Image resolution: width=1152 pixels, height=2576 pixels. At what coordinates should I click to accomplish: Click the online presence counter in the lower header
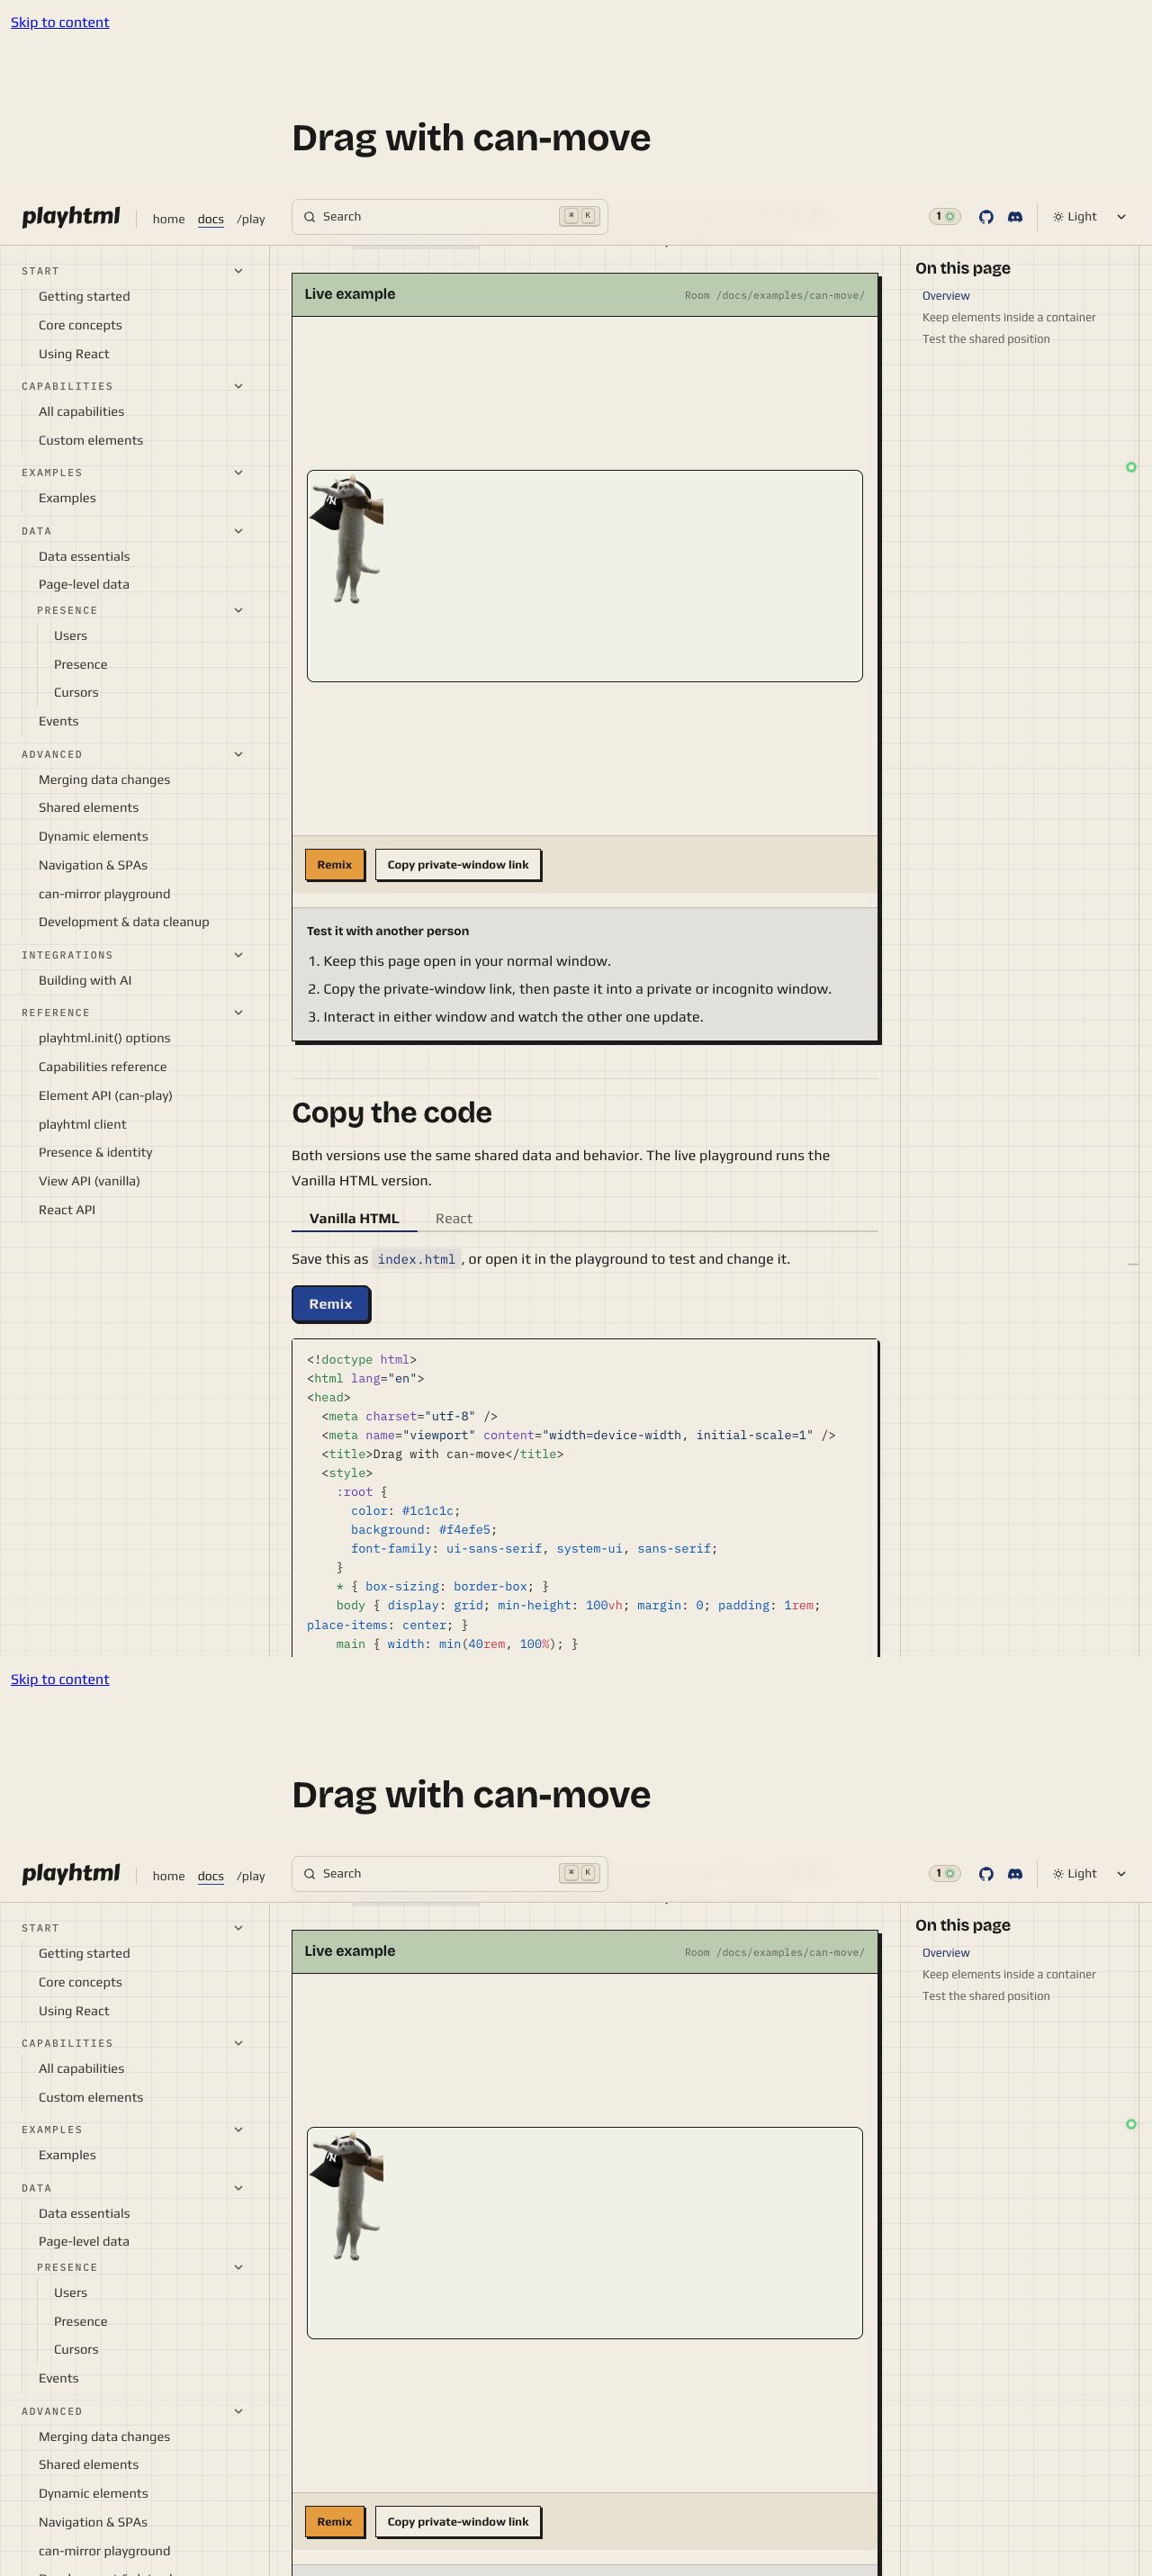click(944, 1874)
